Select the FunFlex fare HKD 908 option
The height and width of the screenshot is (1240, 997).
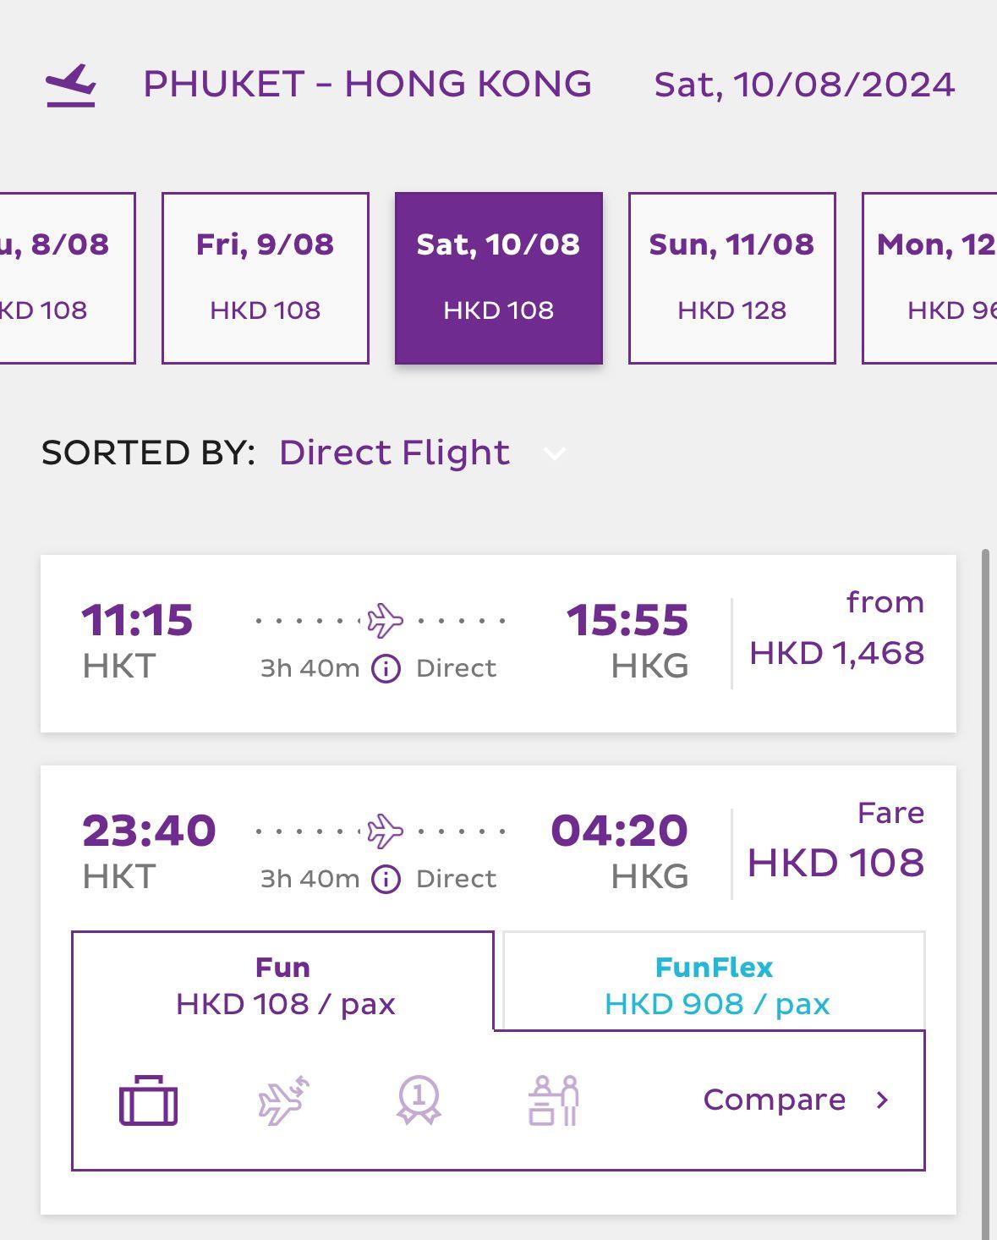pos(715,985)
